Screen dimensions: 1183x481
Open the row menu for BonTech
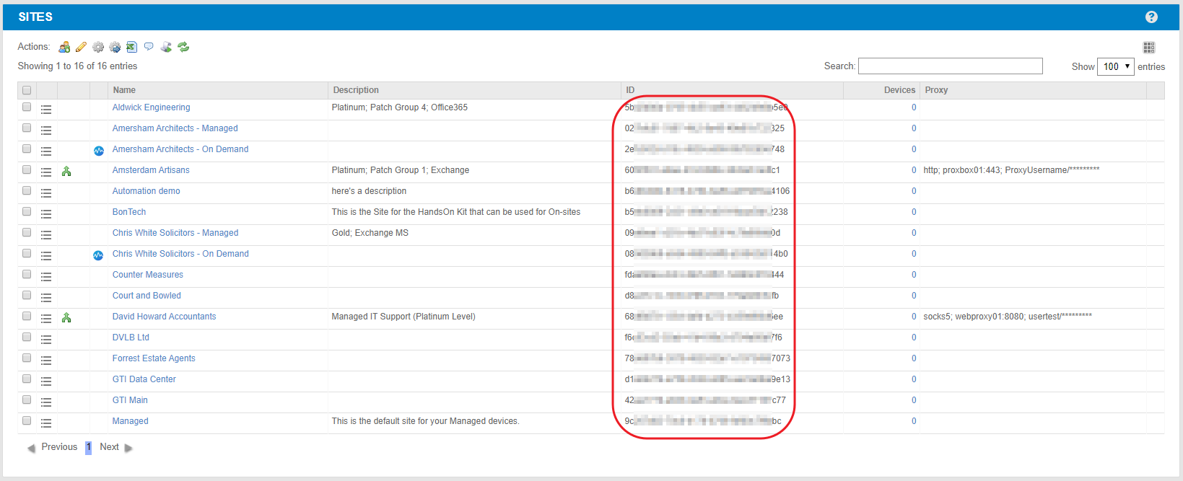click(x=46, y=214)
